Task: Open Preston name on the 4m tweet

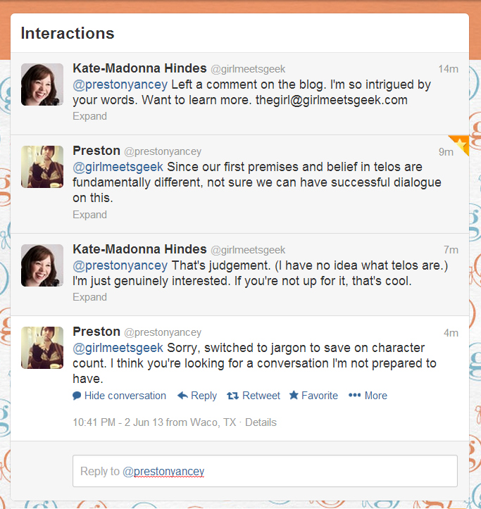Action: [96, 332]
